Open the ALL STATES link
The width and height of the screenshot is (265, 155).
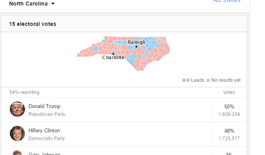[227, 1]
